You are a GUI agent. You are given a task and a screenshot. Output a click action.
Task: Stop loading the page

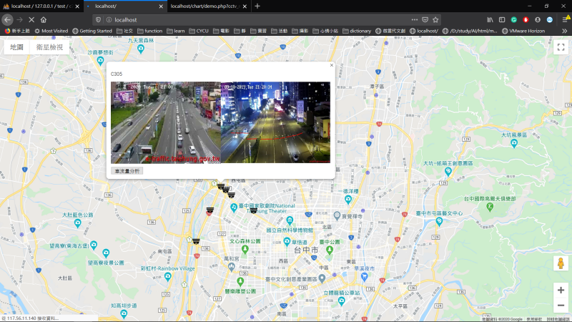(x=31, y=20)
